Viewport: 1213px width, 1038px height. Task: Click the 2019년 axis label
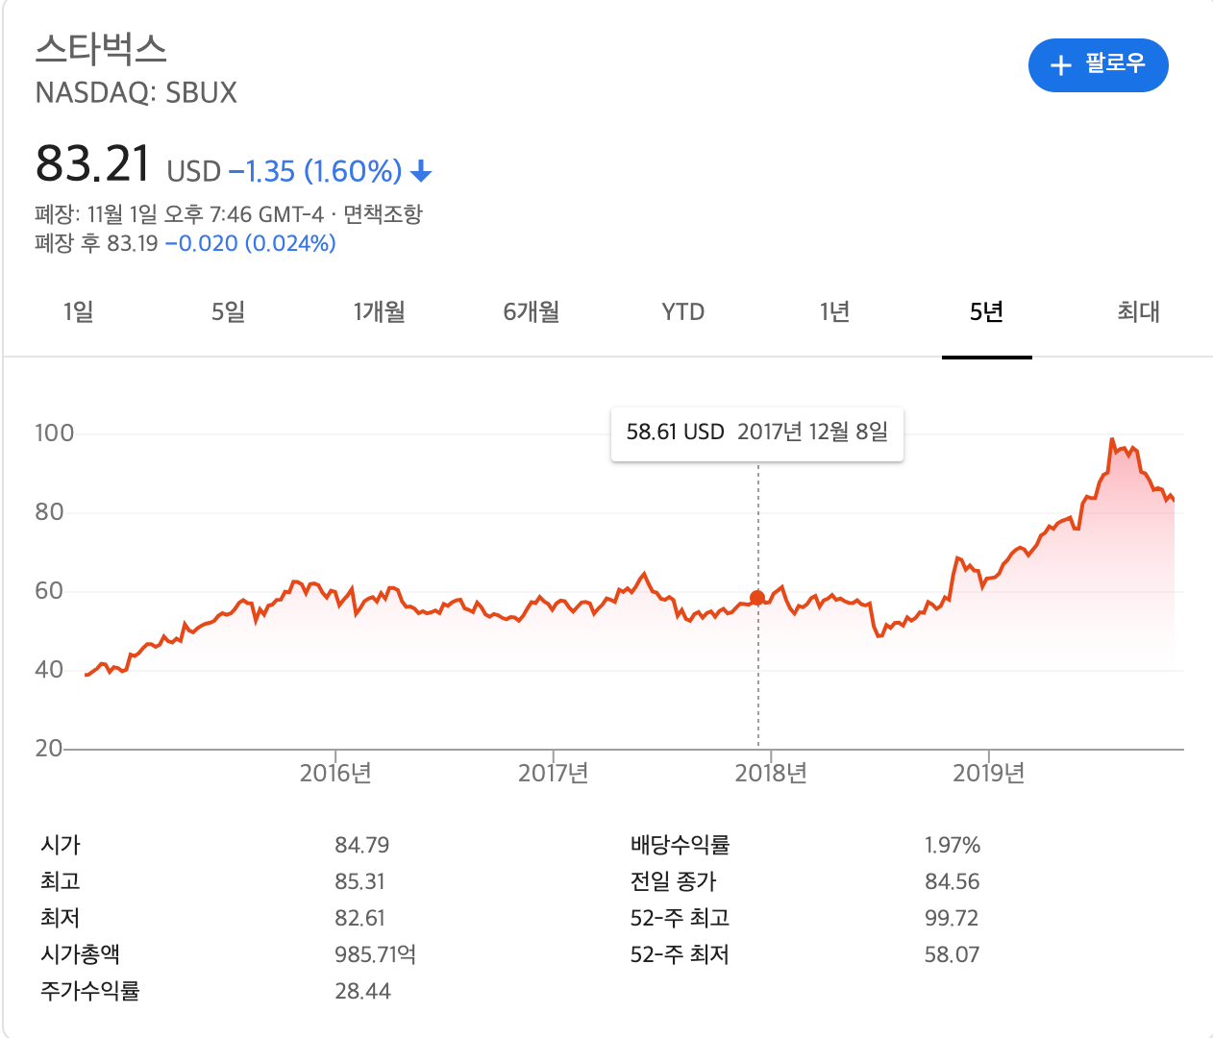click(988, 773)
